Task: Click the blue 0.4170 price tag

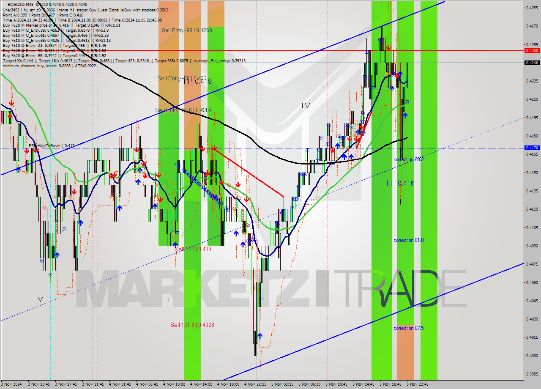Action: pyautogui.click(x=531, y=148)
